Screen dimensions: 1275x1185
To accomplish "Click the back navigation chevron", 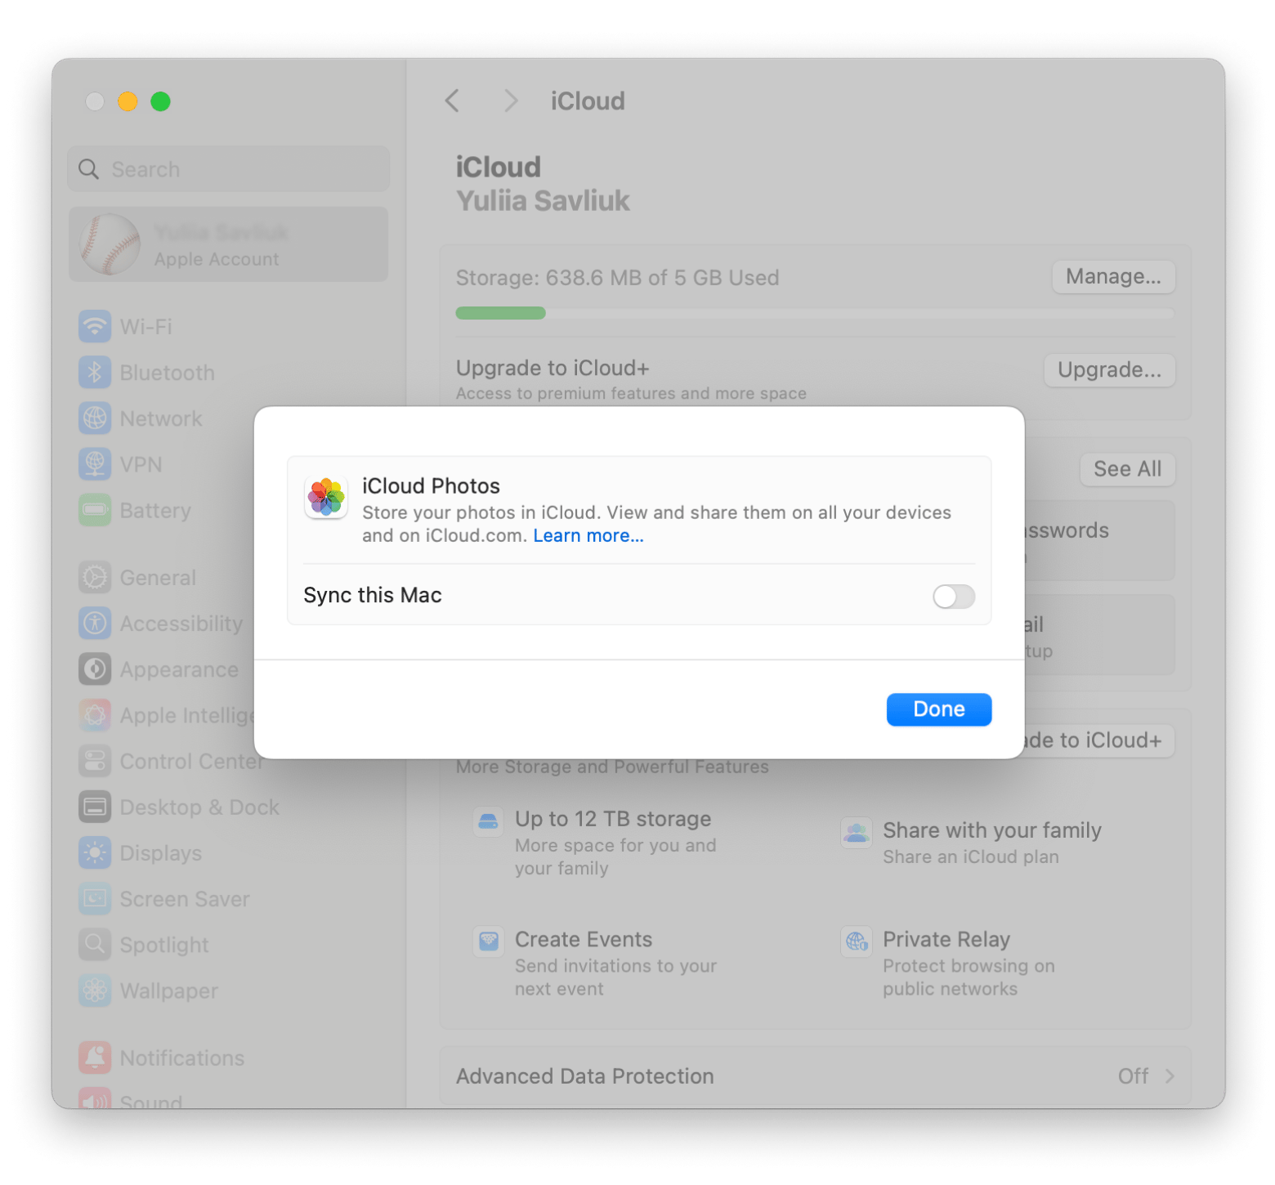I will click(453, 101).
